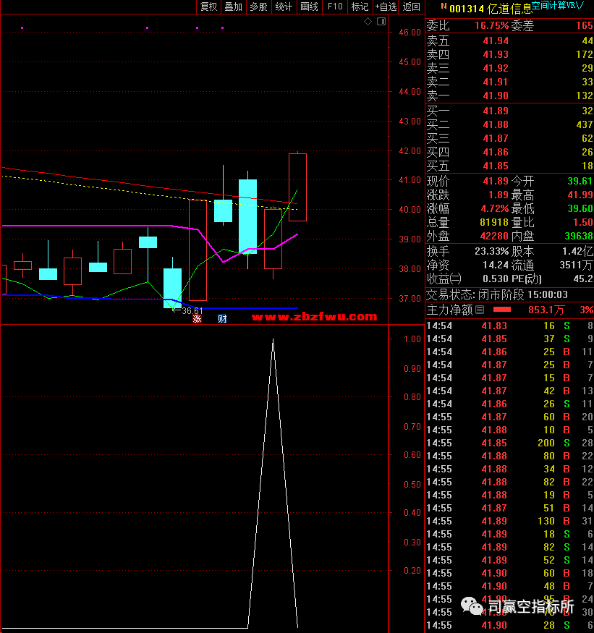Viewport: 594px width, 633px height.
Task: Click the 36.61 low price label
Action: [x=192, y=311]
